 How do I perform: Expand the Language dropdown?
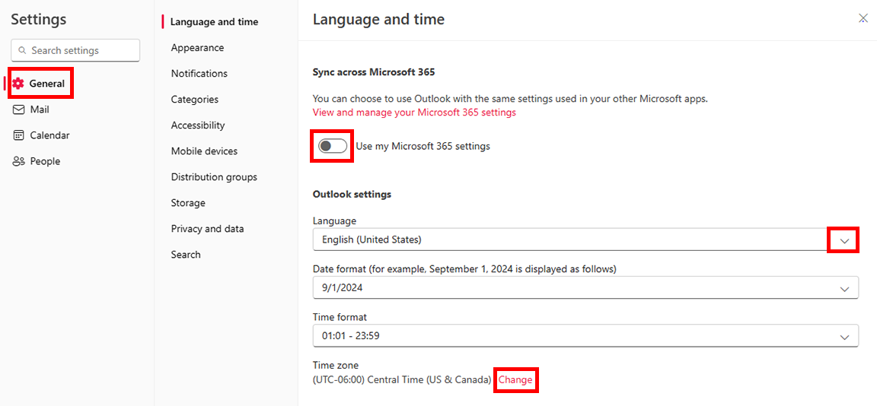[844, 239]
